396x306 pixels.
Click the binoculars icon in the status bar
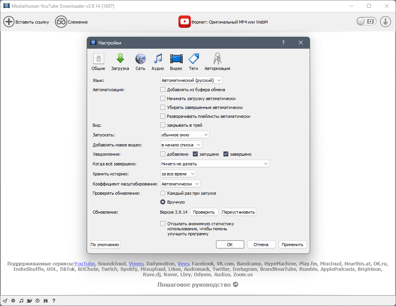[45, 301]
